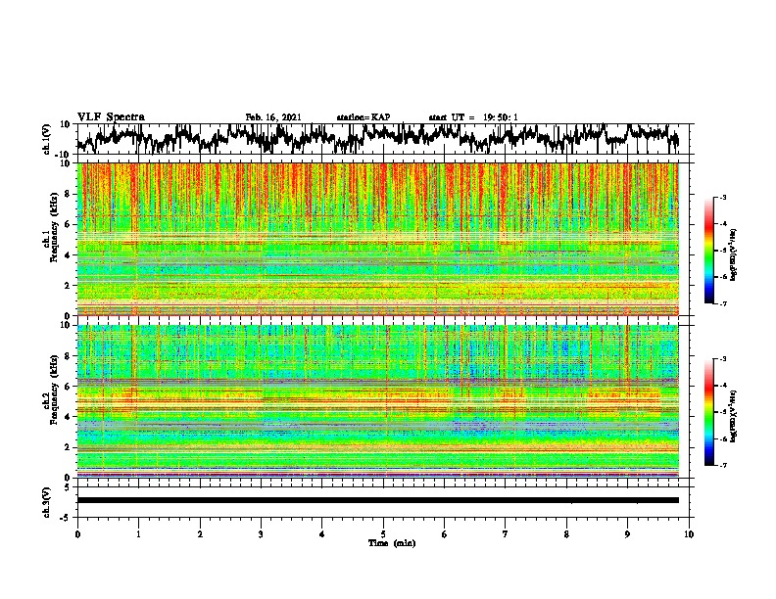Click the time axis tick label '0'
This screenshot has height=599, width=776.
coord(77,534)
